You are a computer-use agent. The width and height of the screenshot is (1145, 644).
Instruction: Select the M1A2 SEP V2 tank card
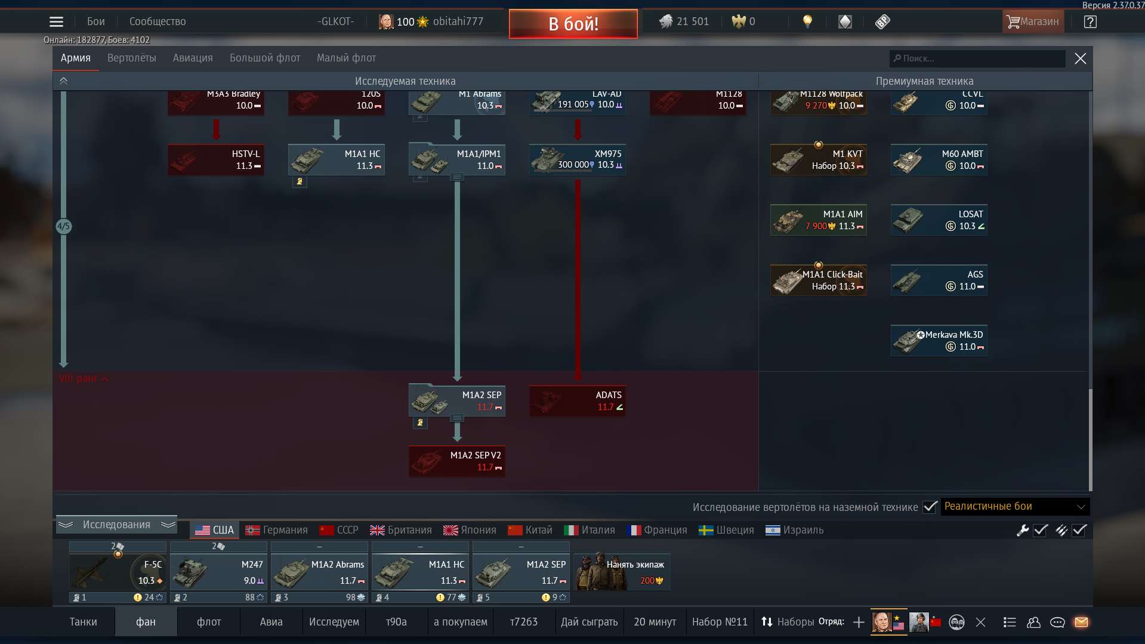(x=456, y=461)
